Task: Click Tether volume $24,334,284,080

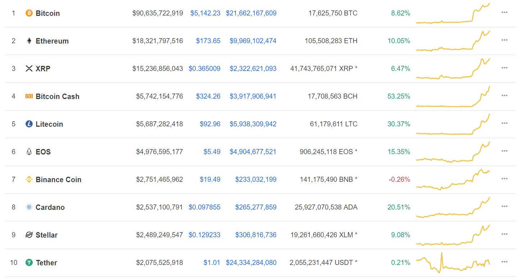Action: (x=251, y=263)
